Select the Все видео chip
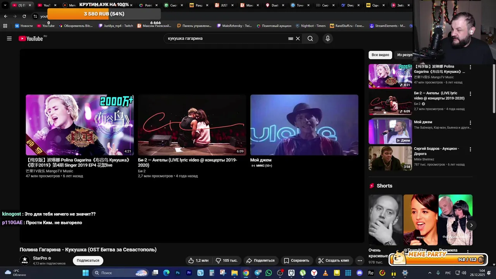496x279 pixels. point(380,55)
